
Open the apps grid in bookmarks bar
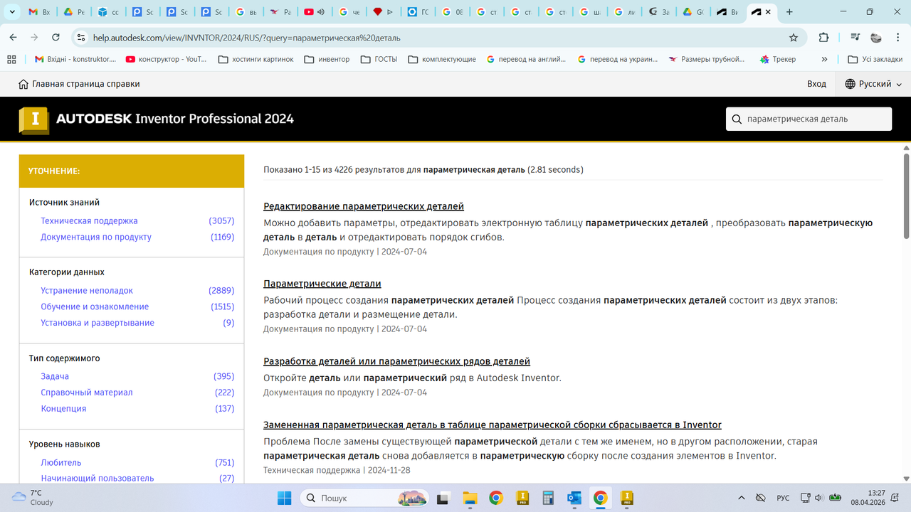pyautogui.click(x=11, y=59)
